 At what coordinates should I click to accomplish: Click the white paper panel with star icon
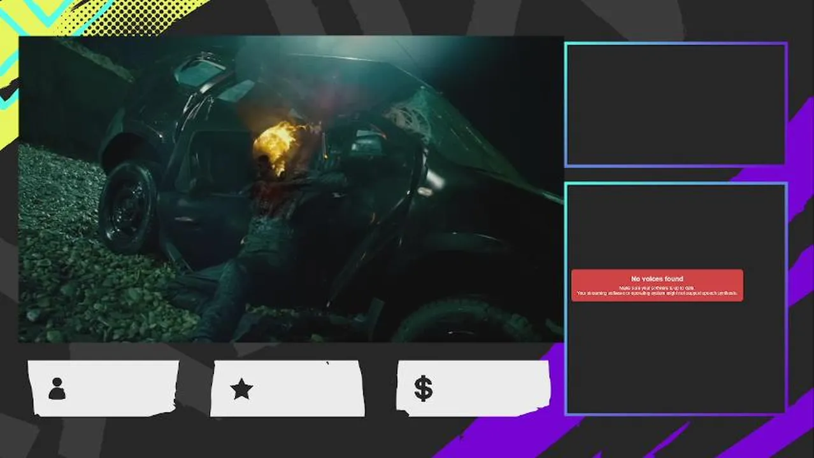[x=287, y=388]
